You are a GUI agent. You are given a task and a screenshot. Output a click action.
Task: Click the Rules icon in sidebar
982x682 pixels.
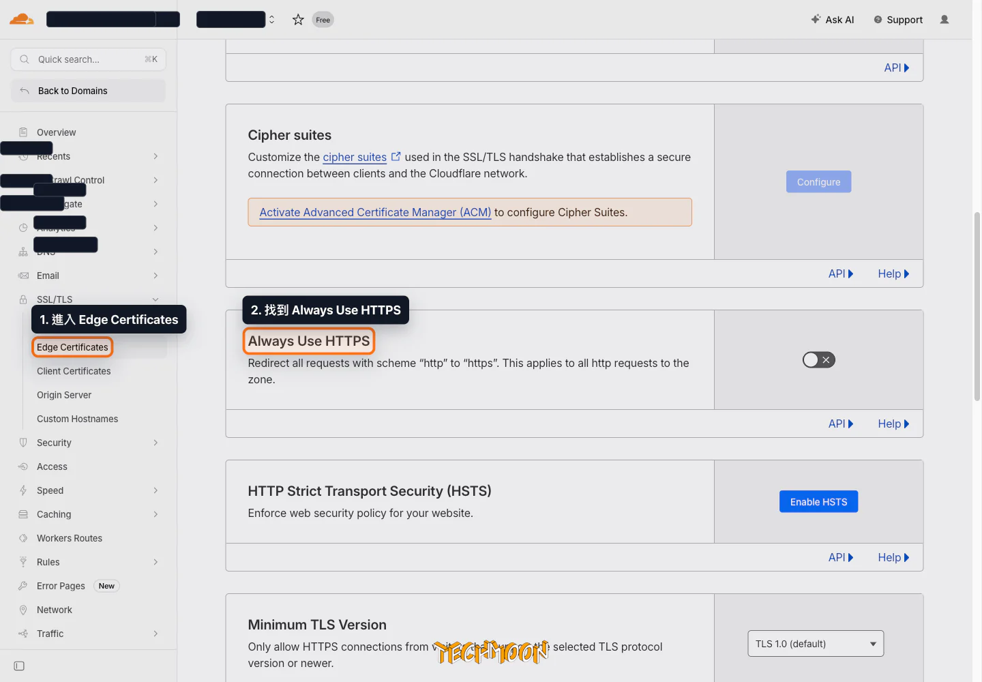(23, 562)
